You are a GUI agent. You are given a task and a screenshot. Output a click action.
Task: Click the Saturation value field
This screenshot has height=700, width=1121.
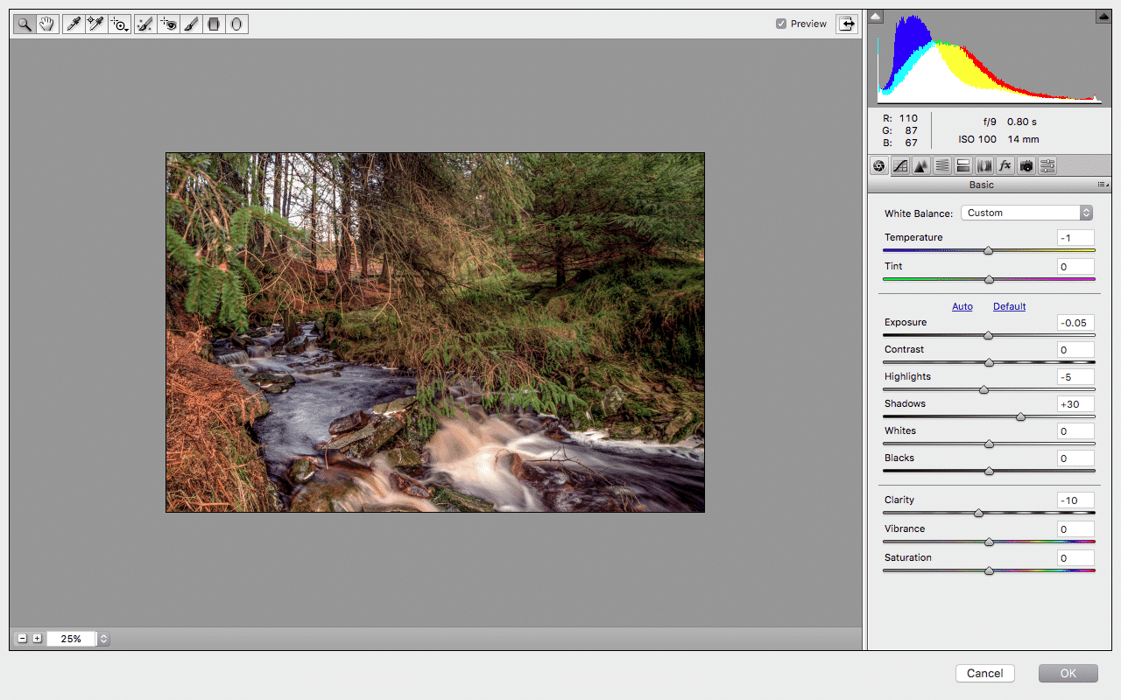(x=1075, y=558)
